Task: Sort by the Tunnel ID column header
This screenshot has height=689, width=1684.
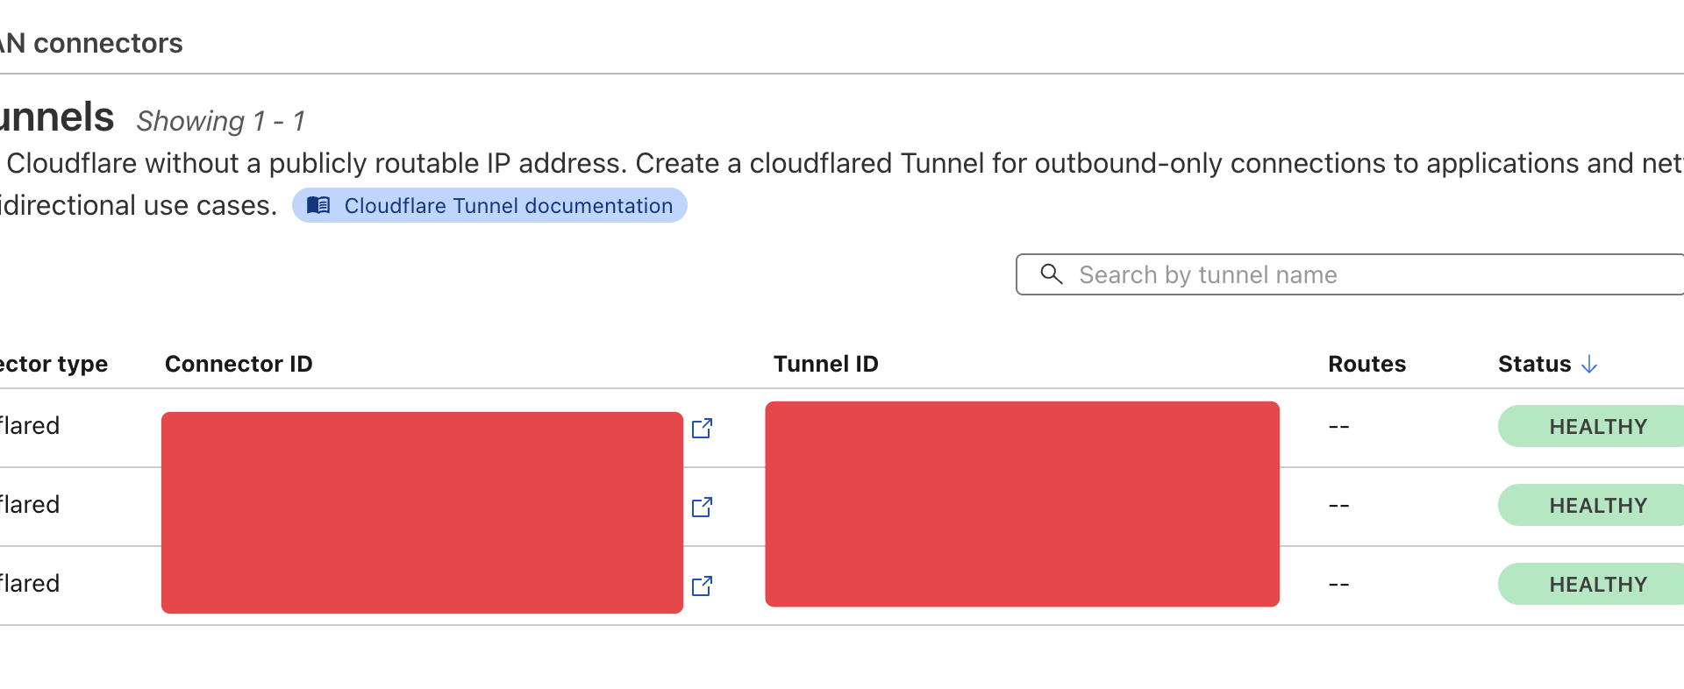Action: (825, 363)
